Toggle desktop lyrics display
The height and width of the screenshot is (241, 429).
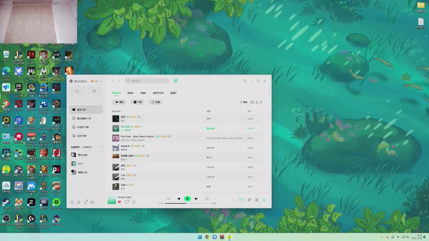(x=257, y=200)
